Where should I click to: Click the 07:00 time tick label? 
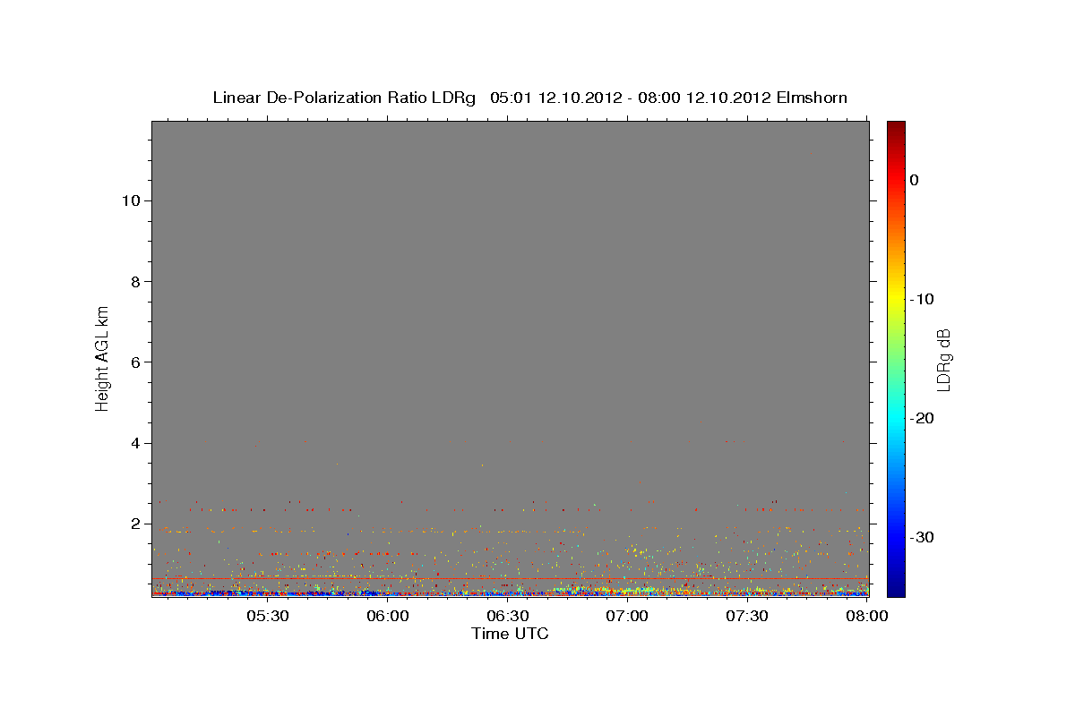628,616
